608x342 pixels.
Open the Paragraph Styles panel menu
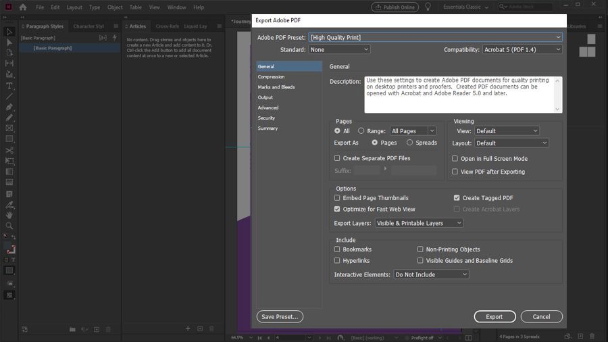[x=116, y=26]
